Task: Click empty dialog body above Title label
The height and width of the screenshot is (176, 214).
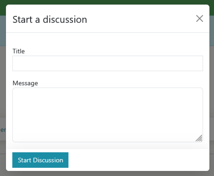Action: 107,40
